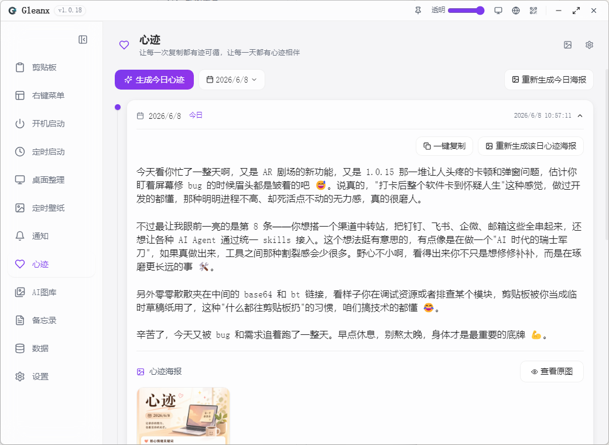Adjust the 透明 transparency slider
The image size is (609, 445).
pos(466,11)
